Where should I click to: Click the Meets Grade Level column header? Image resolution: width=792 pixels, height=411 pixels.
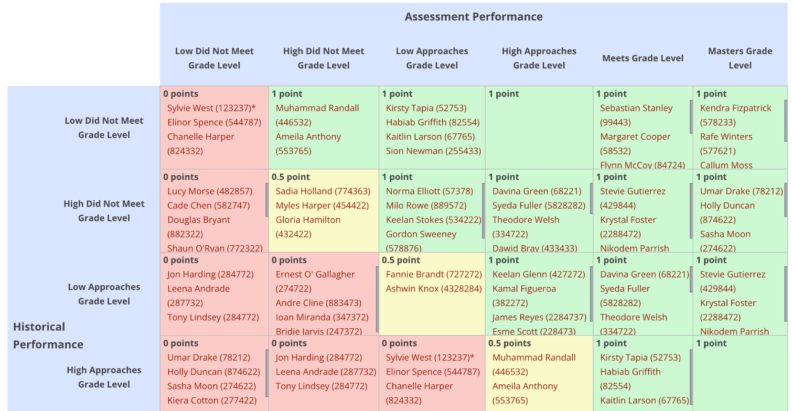point(642,58)
